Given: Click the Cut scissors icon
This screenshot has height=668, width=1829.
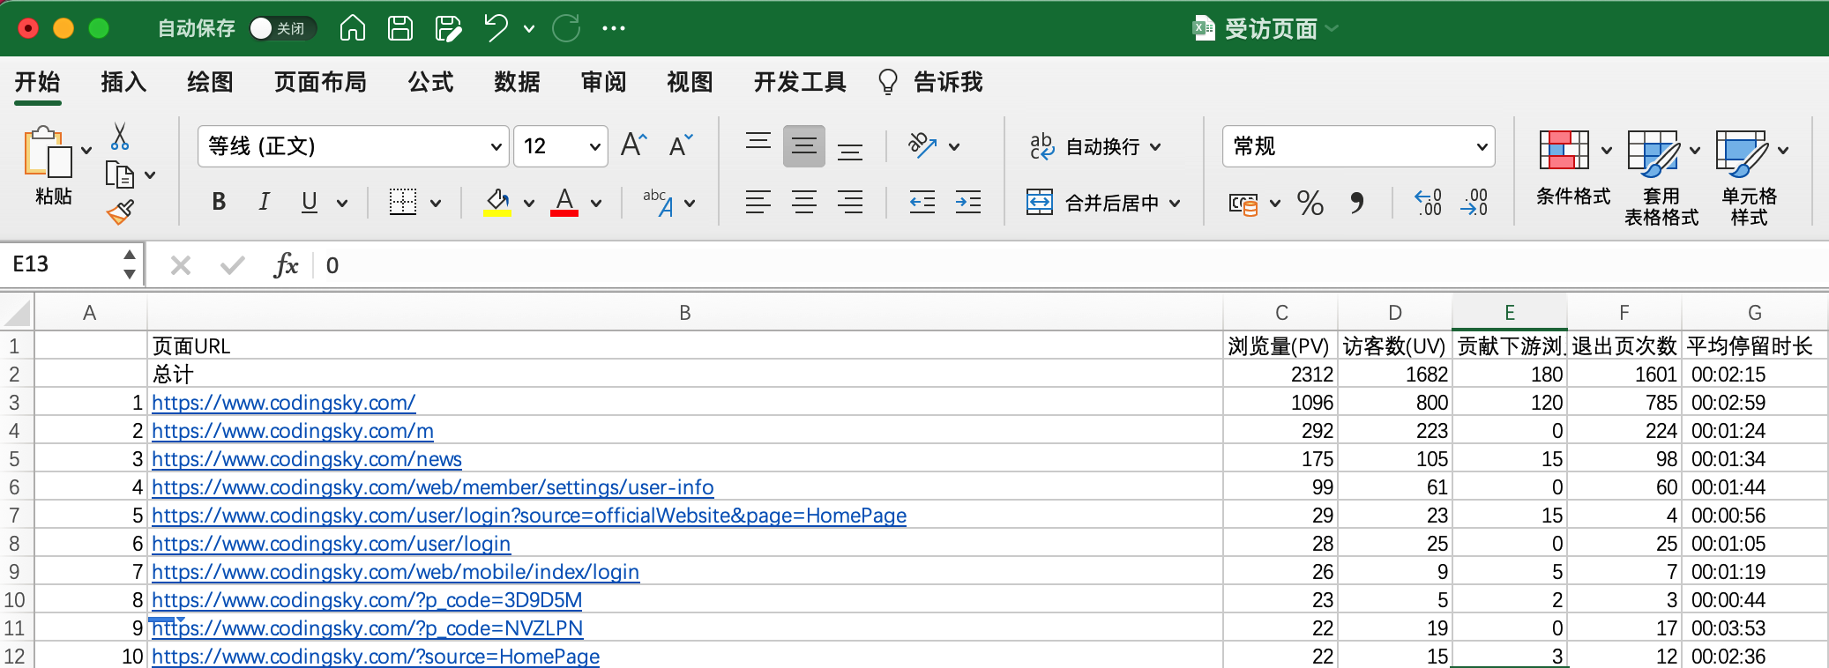Looking at the screenshot, I should (x=120, y=136).
